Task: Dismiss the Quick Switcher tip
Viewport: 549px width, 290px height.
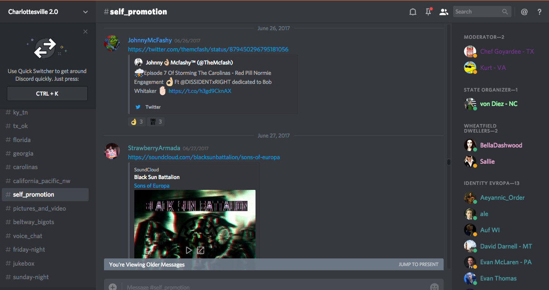Action: (x=85, y=32)
